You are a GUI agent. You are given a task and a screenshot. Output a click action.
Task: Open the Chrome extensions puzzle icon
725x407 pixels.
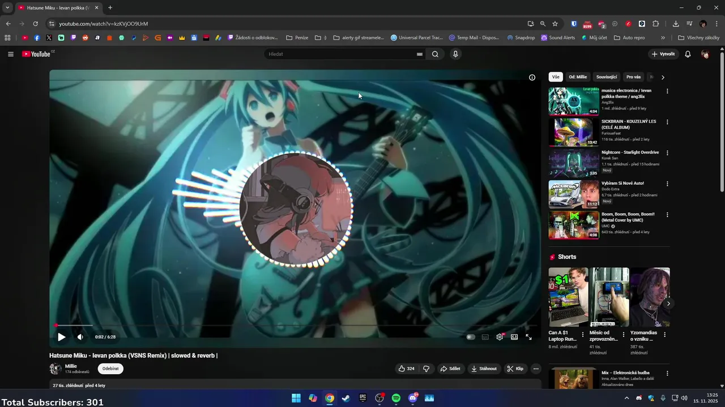pos(656,24)
